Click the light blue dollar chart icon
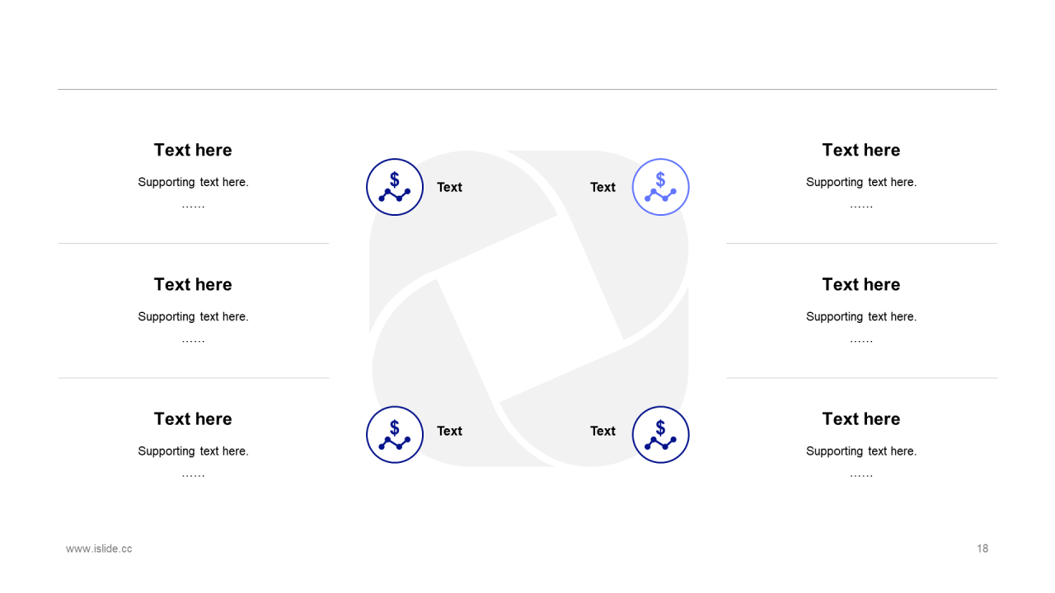Viewport: 1055px width, 593px height. pyautogui.click(x=660, y=187)
